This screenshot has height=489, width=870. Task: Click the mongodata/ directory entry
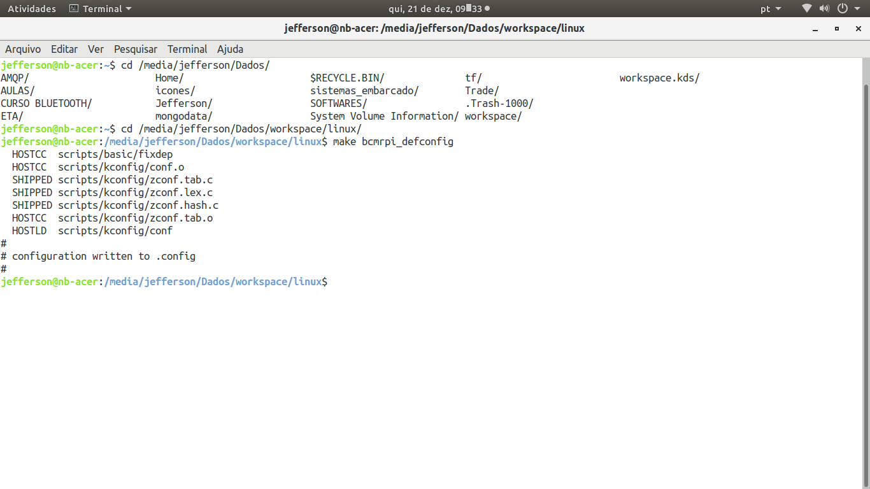[x=184, y=116]
